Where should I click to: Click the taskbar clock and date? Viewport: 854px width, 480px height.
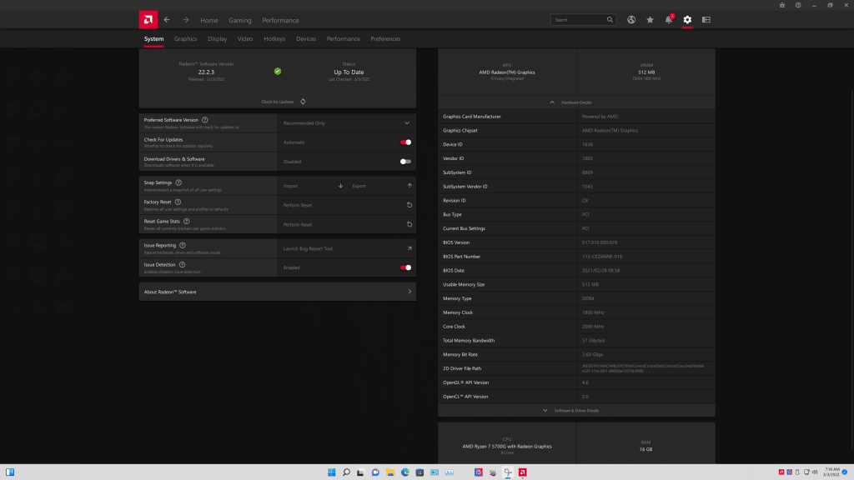coord(831,472)
